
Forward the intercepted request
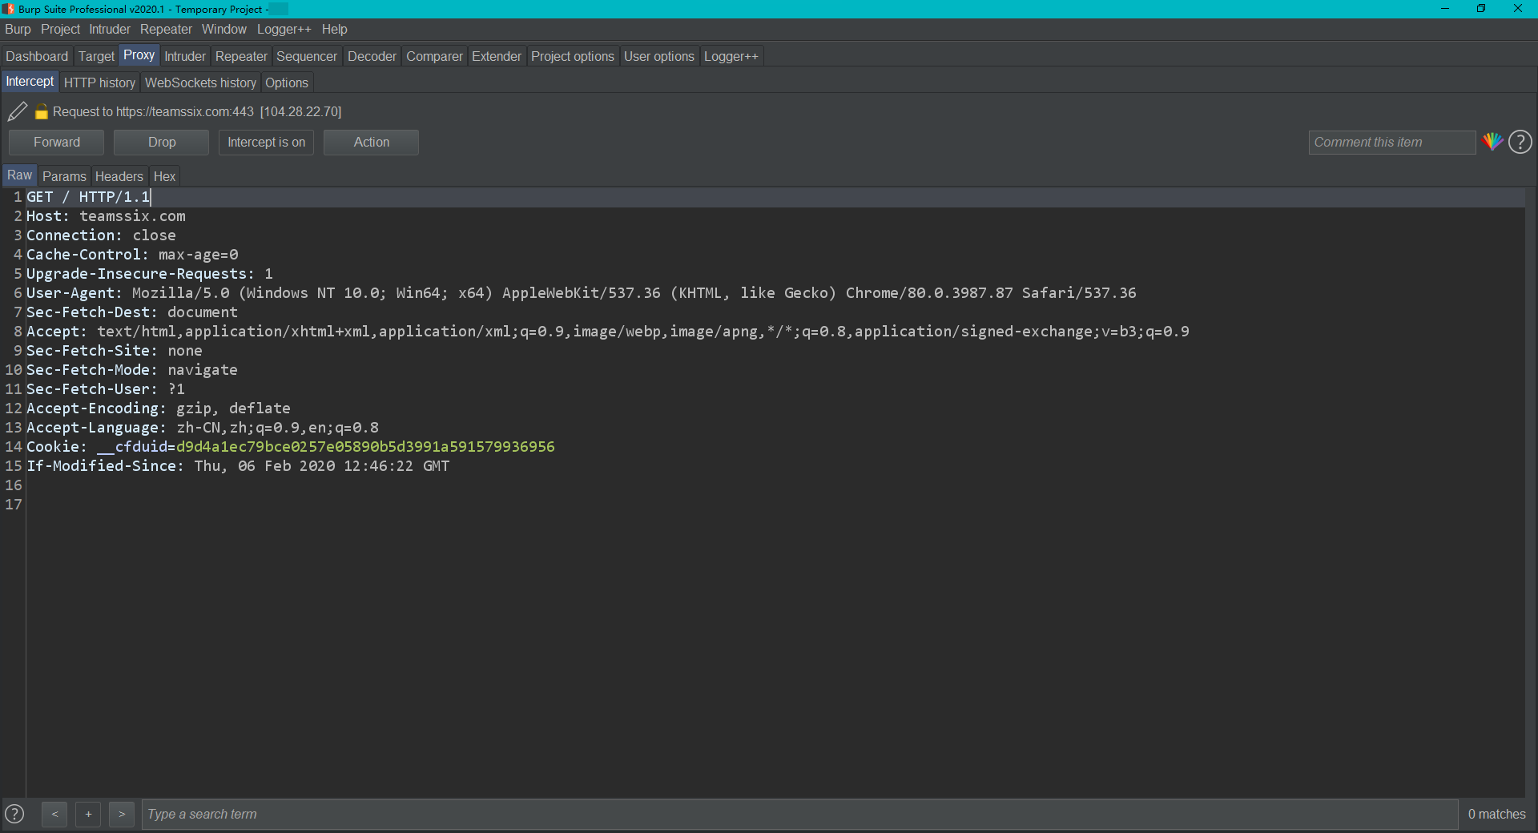57,142
